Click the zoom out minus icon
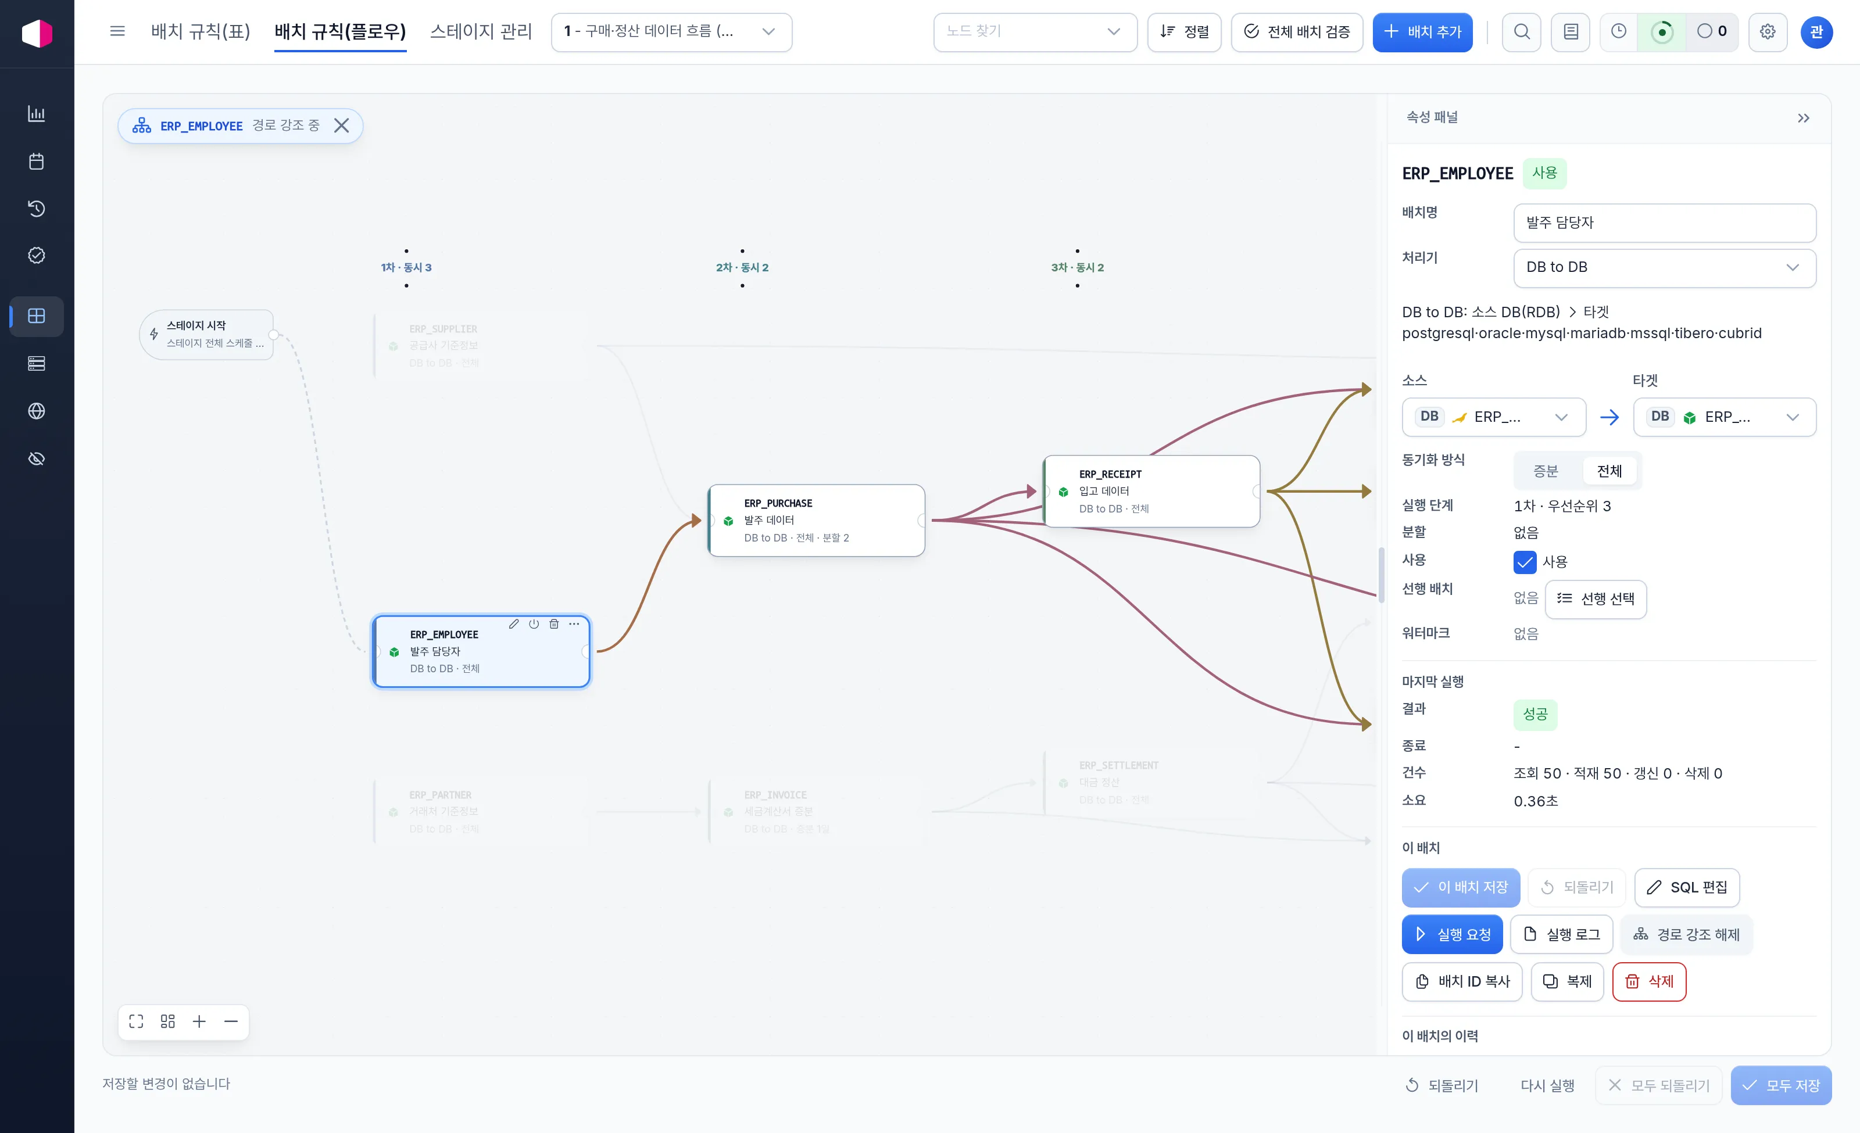 tap(231, 1021)
